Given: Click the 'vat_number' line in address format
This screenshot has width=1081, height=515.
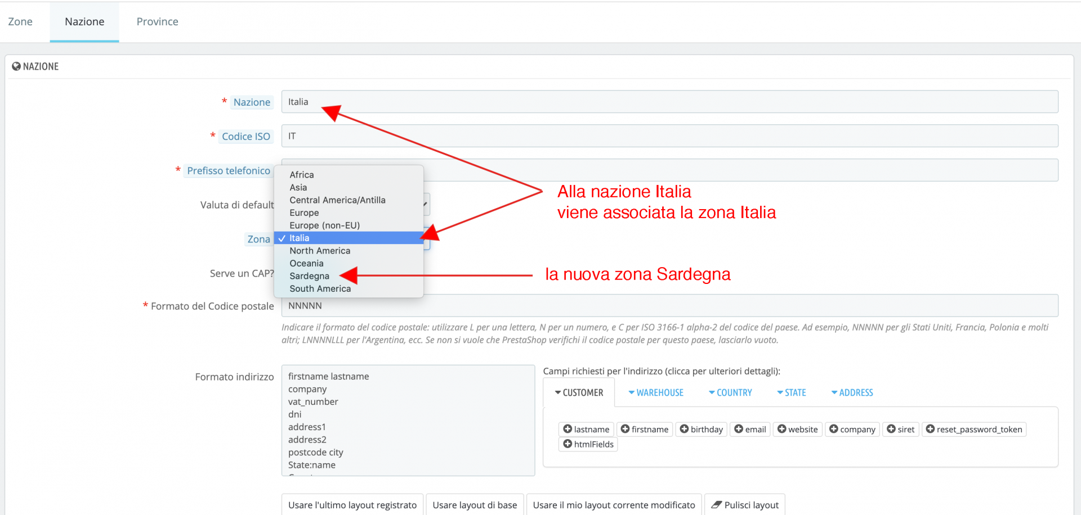Looking at the screenshot, I should click(x=313, y=401).
